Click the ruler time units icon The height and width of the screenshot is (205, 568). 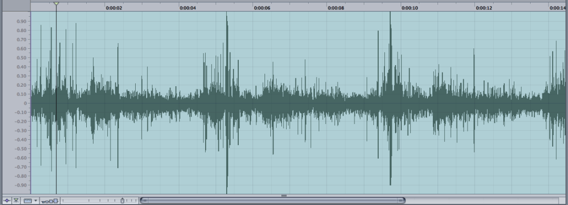click(28, 200)
